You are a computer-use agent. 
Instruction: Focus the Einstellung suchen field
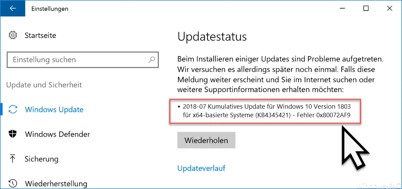tap(83, 60)
